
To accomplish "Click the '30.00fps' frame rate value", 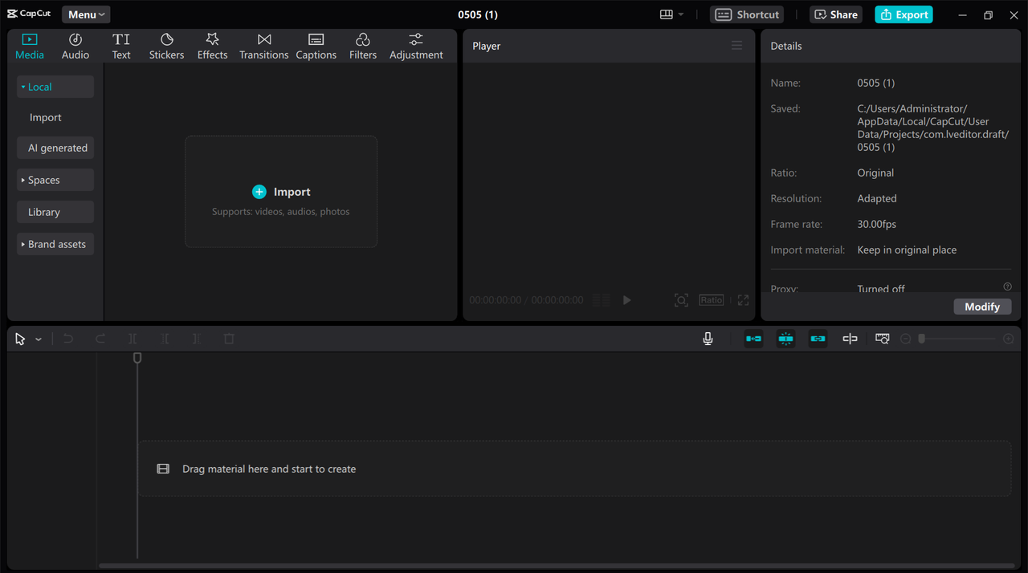I will (x=876, y=224).
